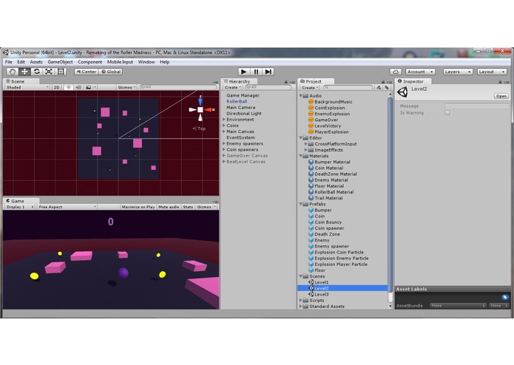Expand the Scripts folder
The width and height of the screenshot is (514, 365).
301,300
